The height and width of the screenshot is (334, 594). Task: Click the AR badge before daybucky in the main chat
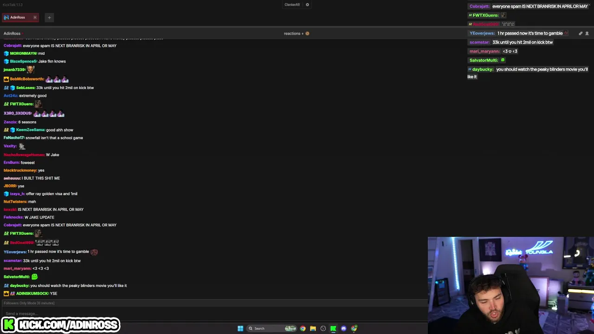click(x=6, y=286)
